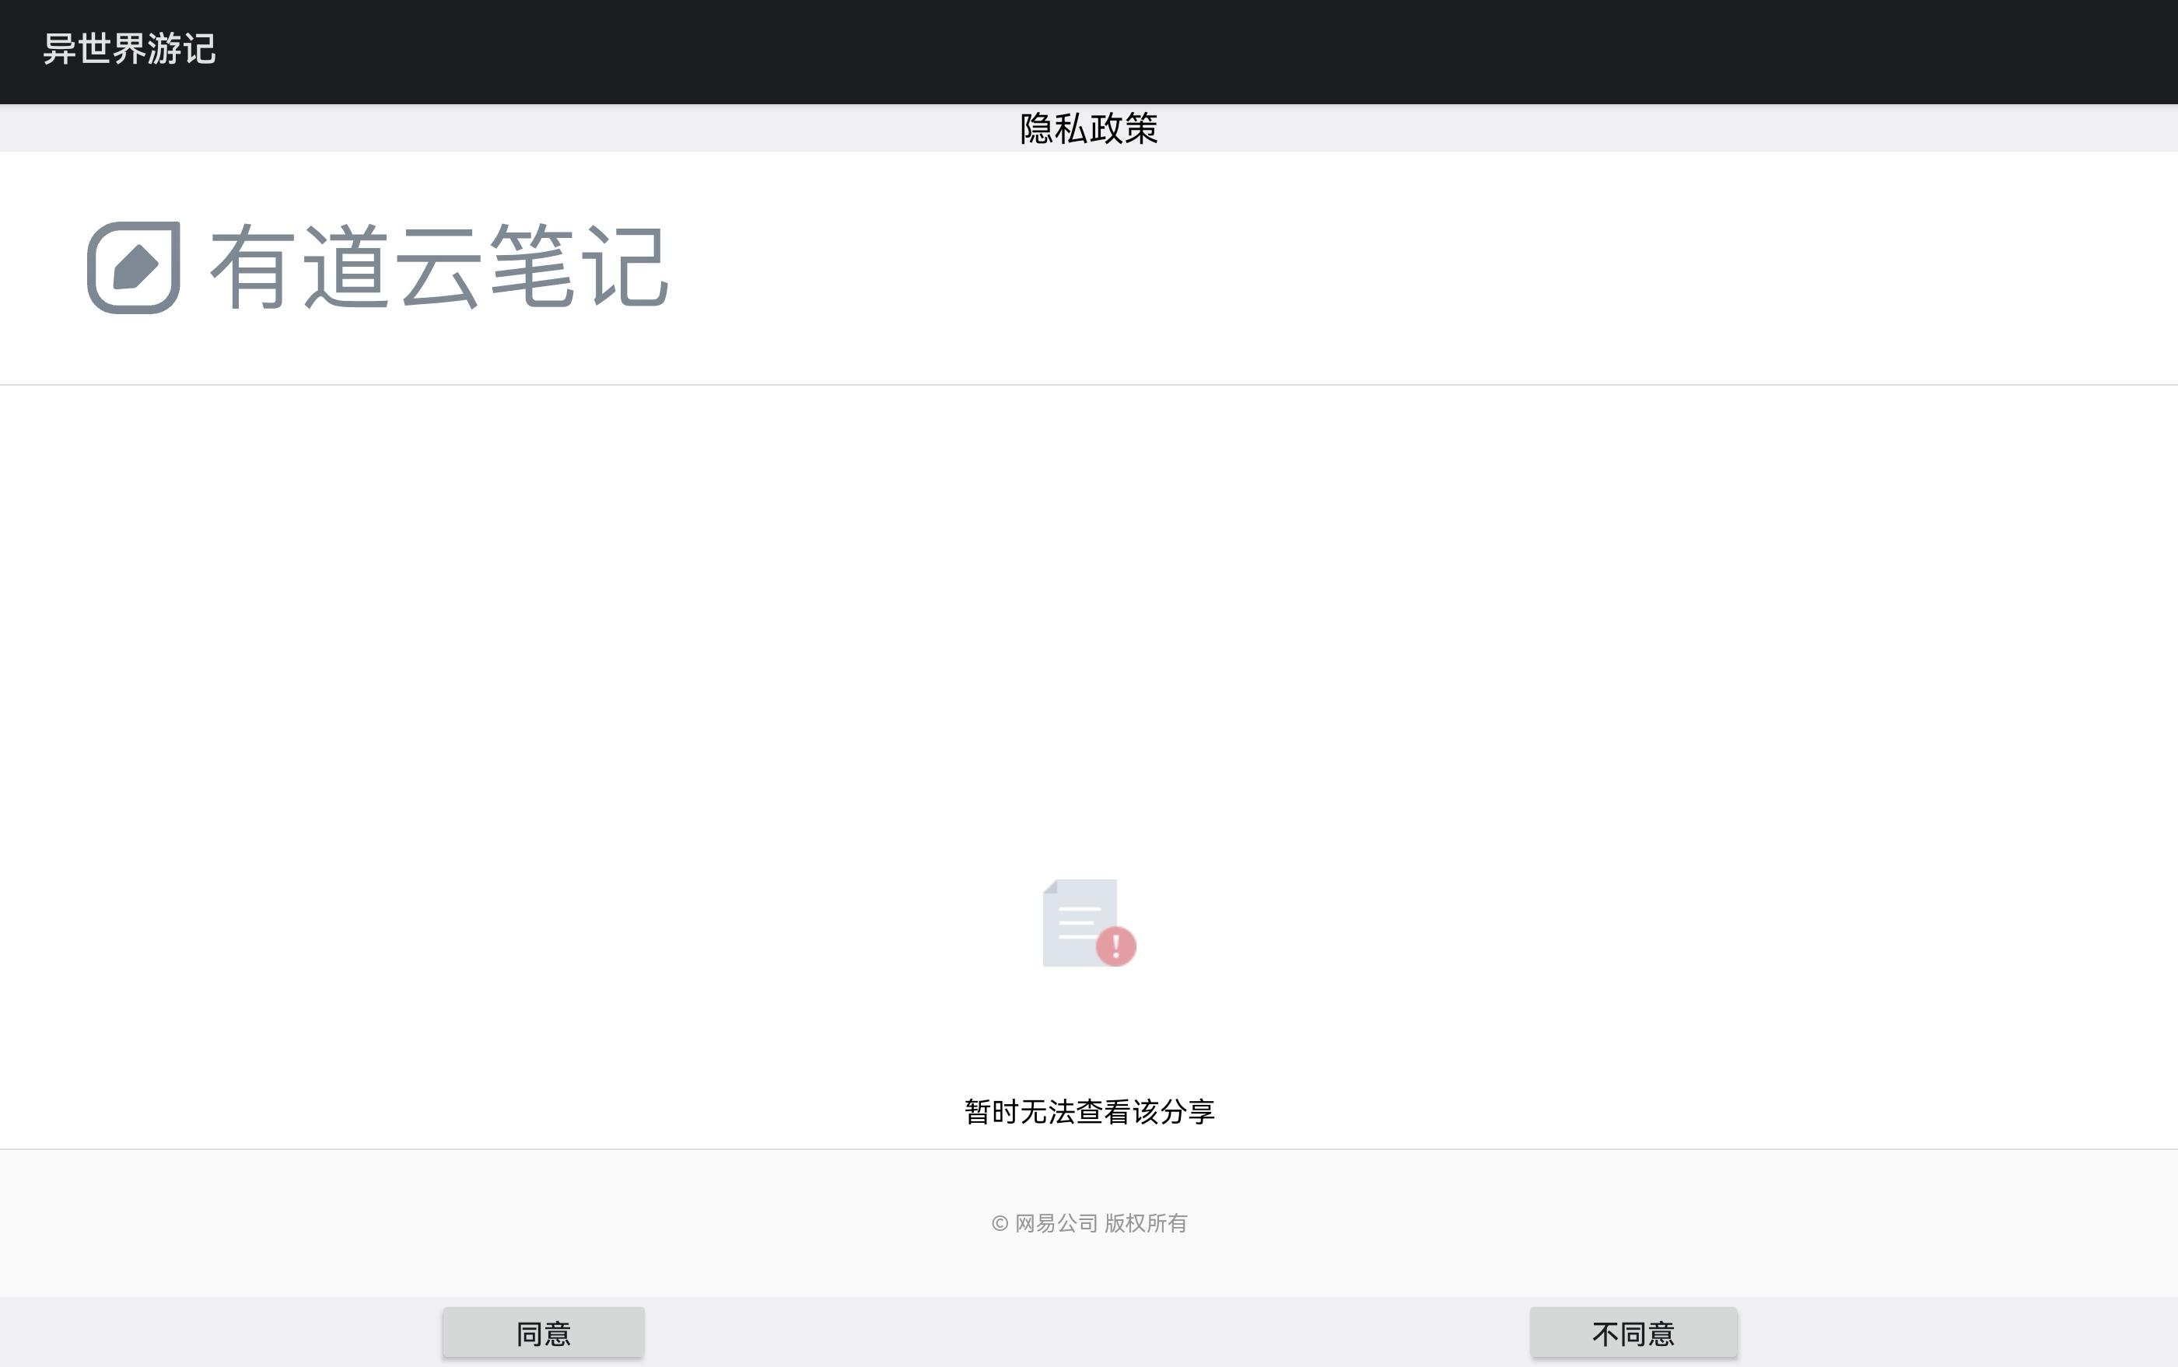Click the 同意 button
This screenshot has width=2178, height=1367.
543,1333
